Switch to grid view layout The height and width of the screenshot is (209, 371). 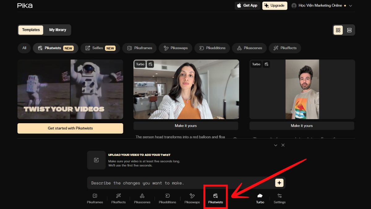point(338,30)
